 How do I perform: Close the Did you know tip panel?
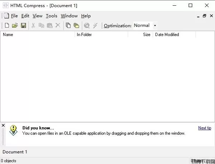3,125
